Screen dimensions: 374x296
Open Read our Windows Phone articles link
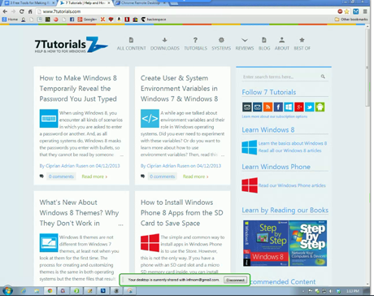coord(292,185)
